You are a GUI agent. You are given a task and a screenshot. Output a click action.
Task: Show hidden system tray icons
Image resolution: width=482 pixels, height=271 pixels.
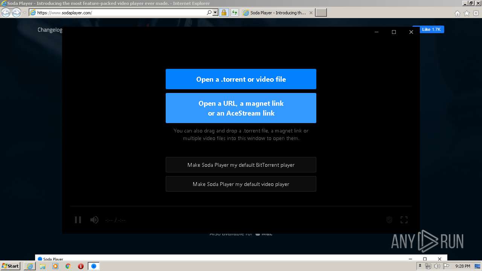420,266
